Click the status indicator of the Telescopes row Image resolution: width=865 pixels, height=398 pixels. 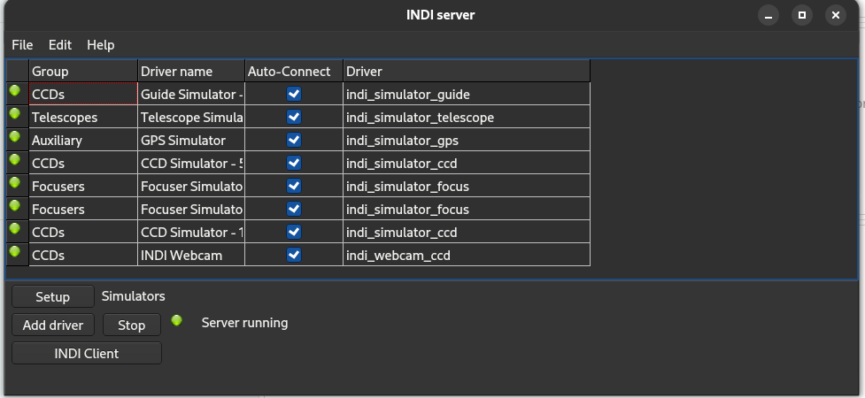point(15,114)
